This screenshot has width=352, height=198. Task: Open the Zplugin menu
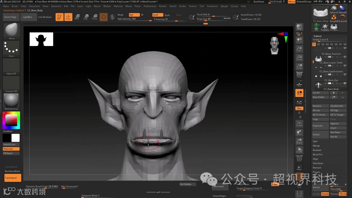(224, 6)
